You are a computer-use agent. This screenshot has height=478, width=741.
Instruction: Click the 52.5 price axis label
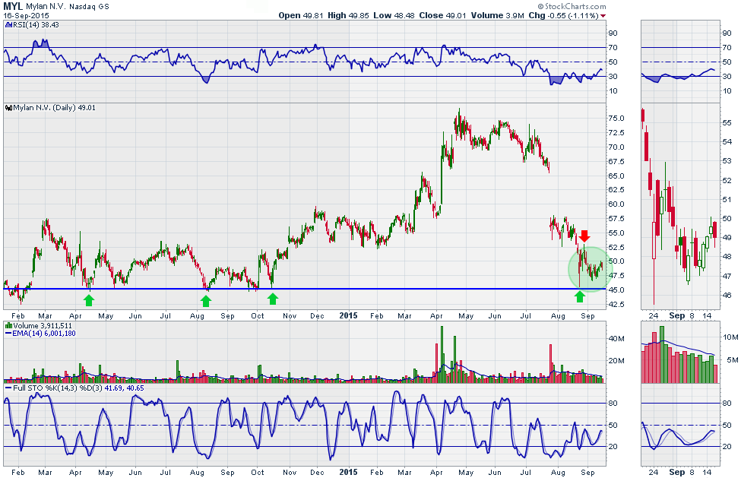[x=616, y=247]
